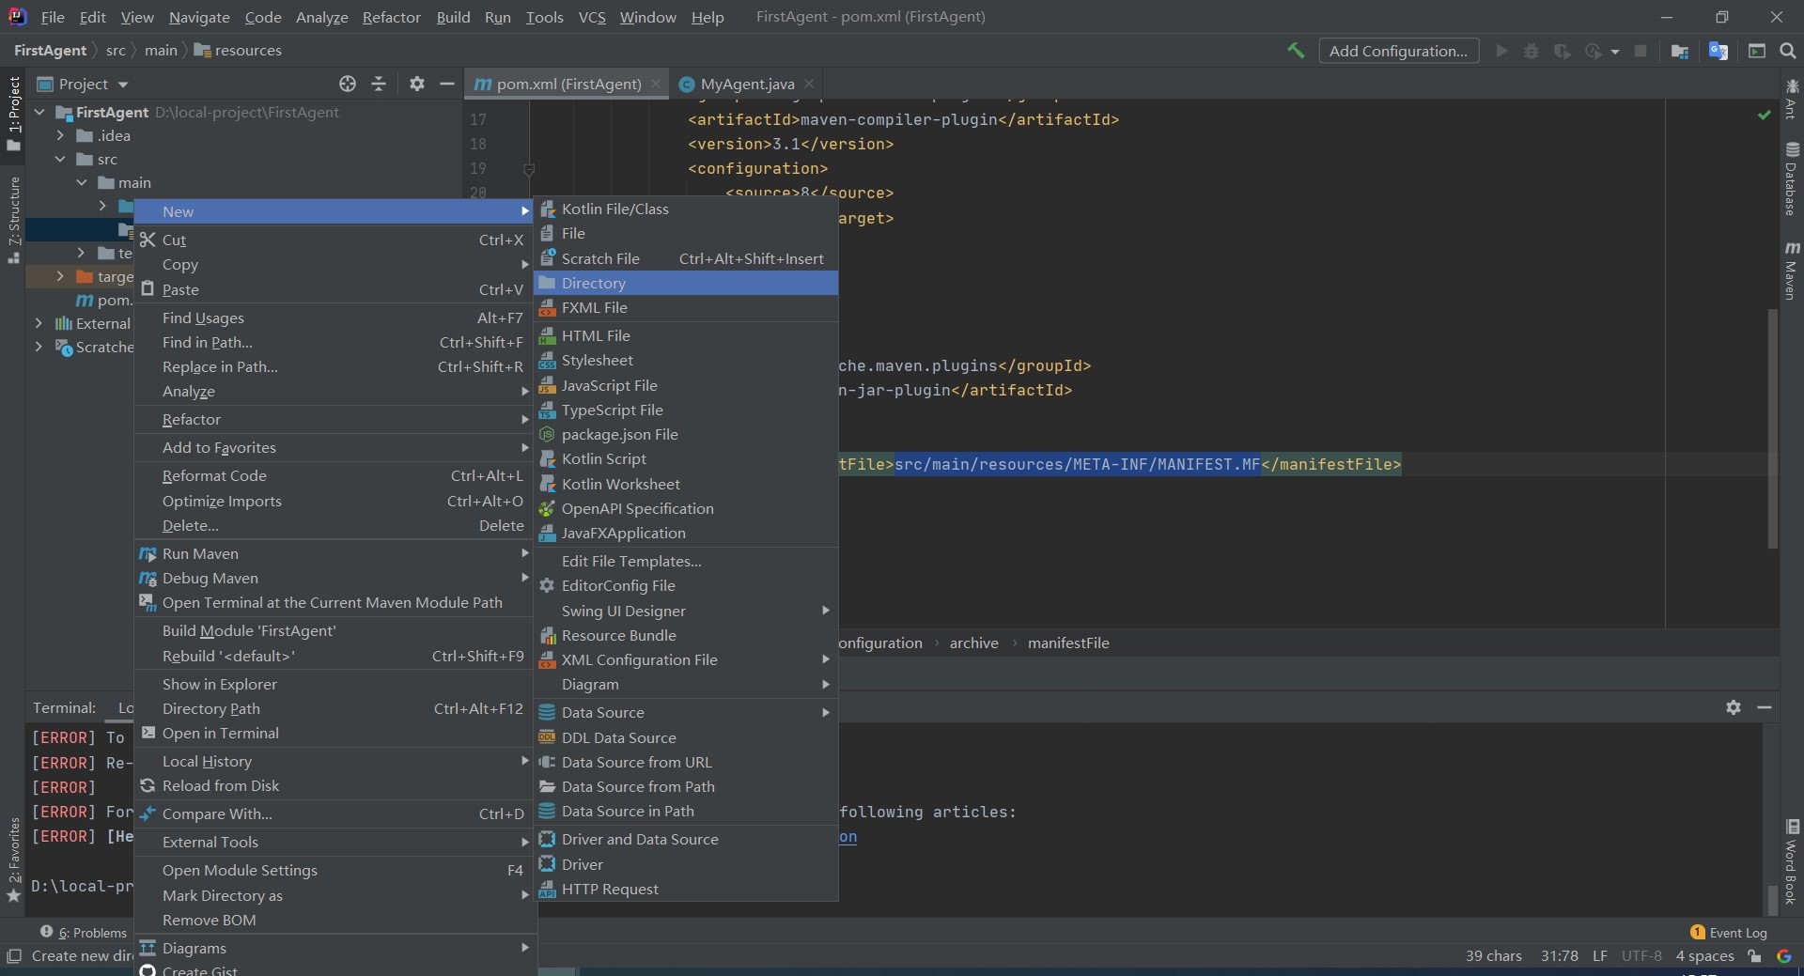Click the Run play icon
1804x976 pixels.
click(1501, 51)
